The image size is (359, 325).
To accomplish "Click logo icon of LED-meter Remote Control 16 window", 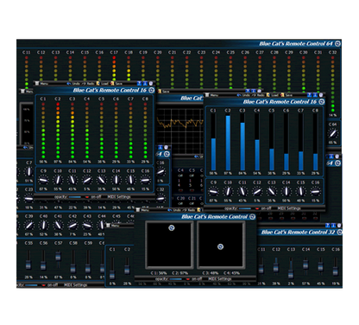I will coord(152,90).
